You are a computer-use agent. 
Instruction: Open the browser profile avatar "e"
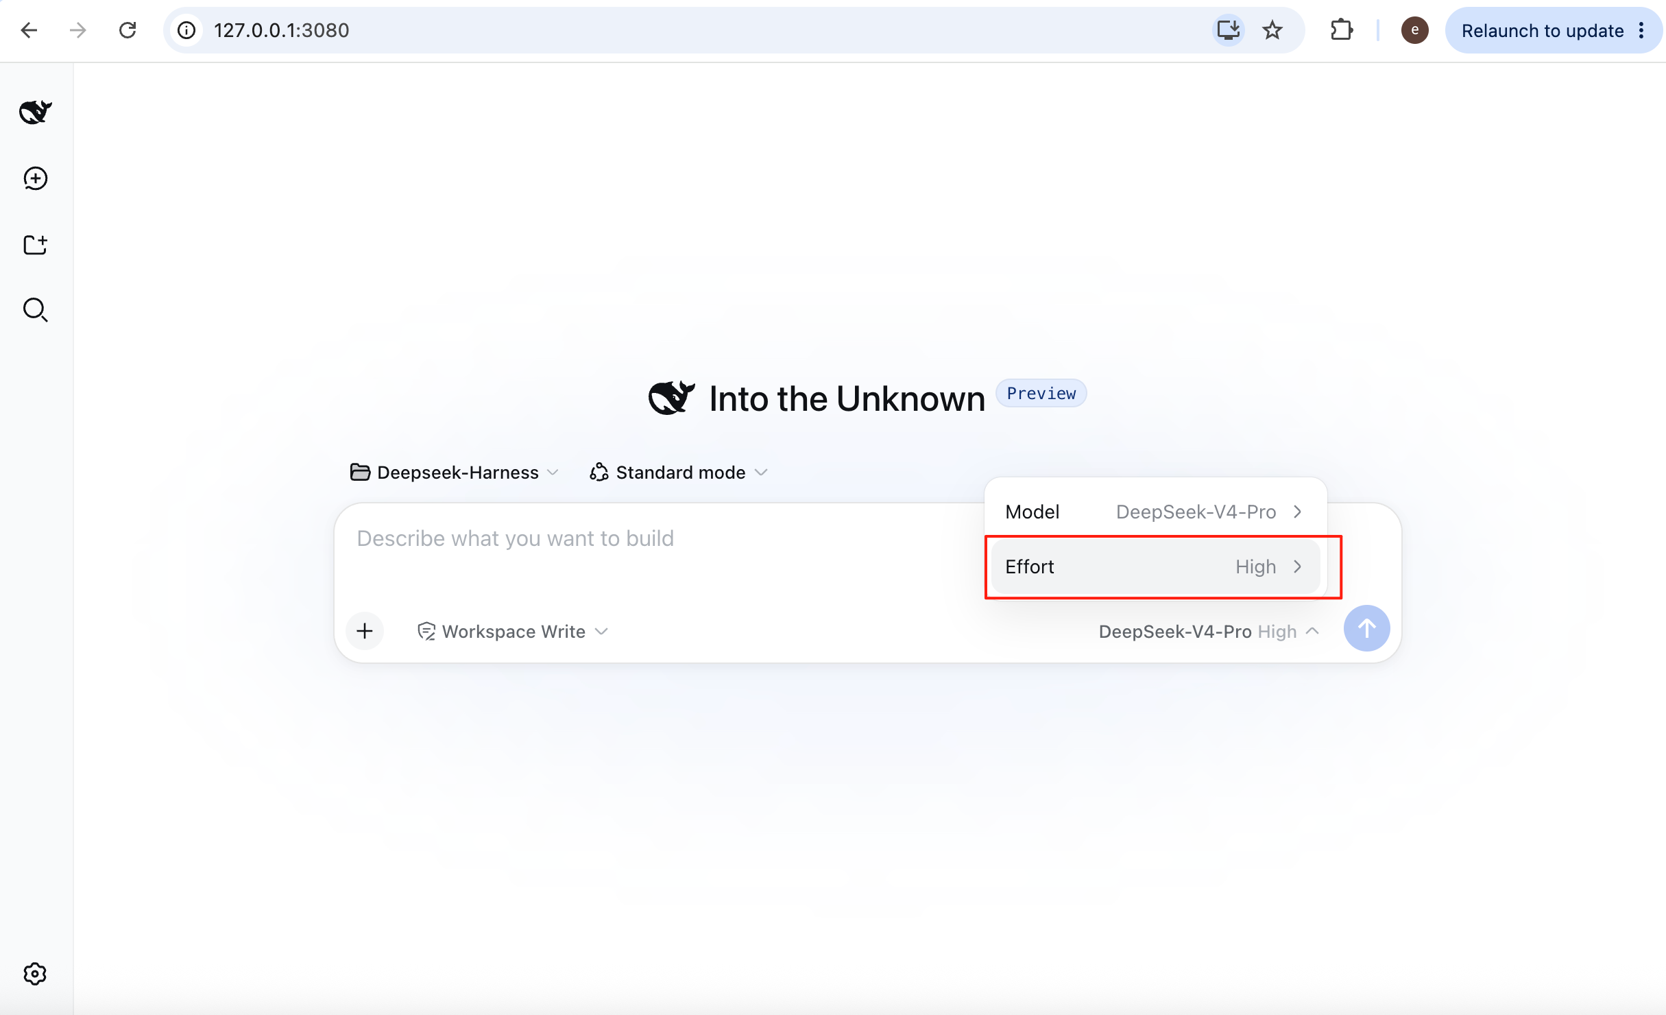pos(1414,30)
